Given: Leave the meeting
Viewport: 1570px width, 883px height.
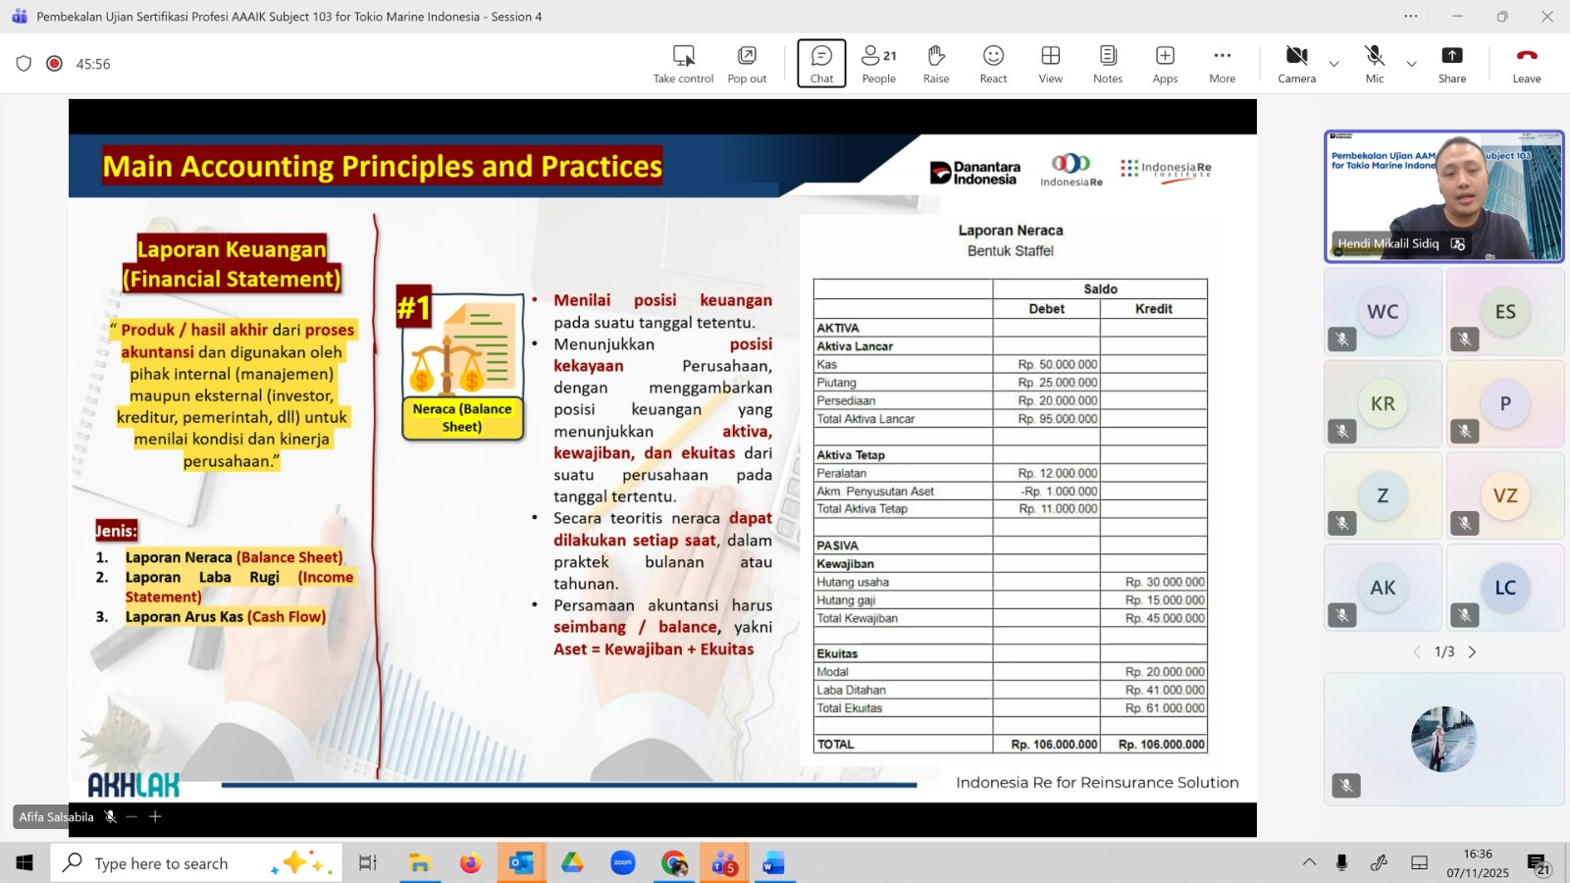Looking at the screenshot, I should [x=1526, y=64].
